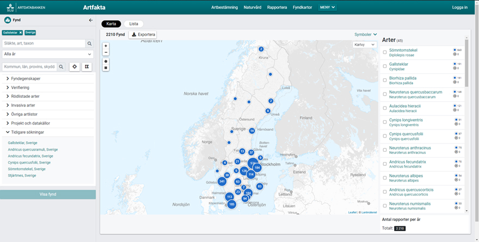Screen dimensions: 479x242
Task: Open the Kartvy map view dropdown
Action: (365, 45)
